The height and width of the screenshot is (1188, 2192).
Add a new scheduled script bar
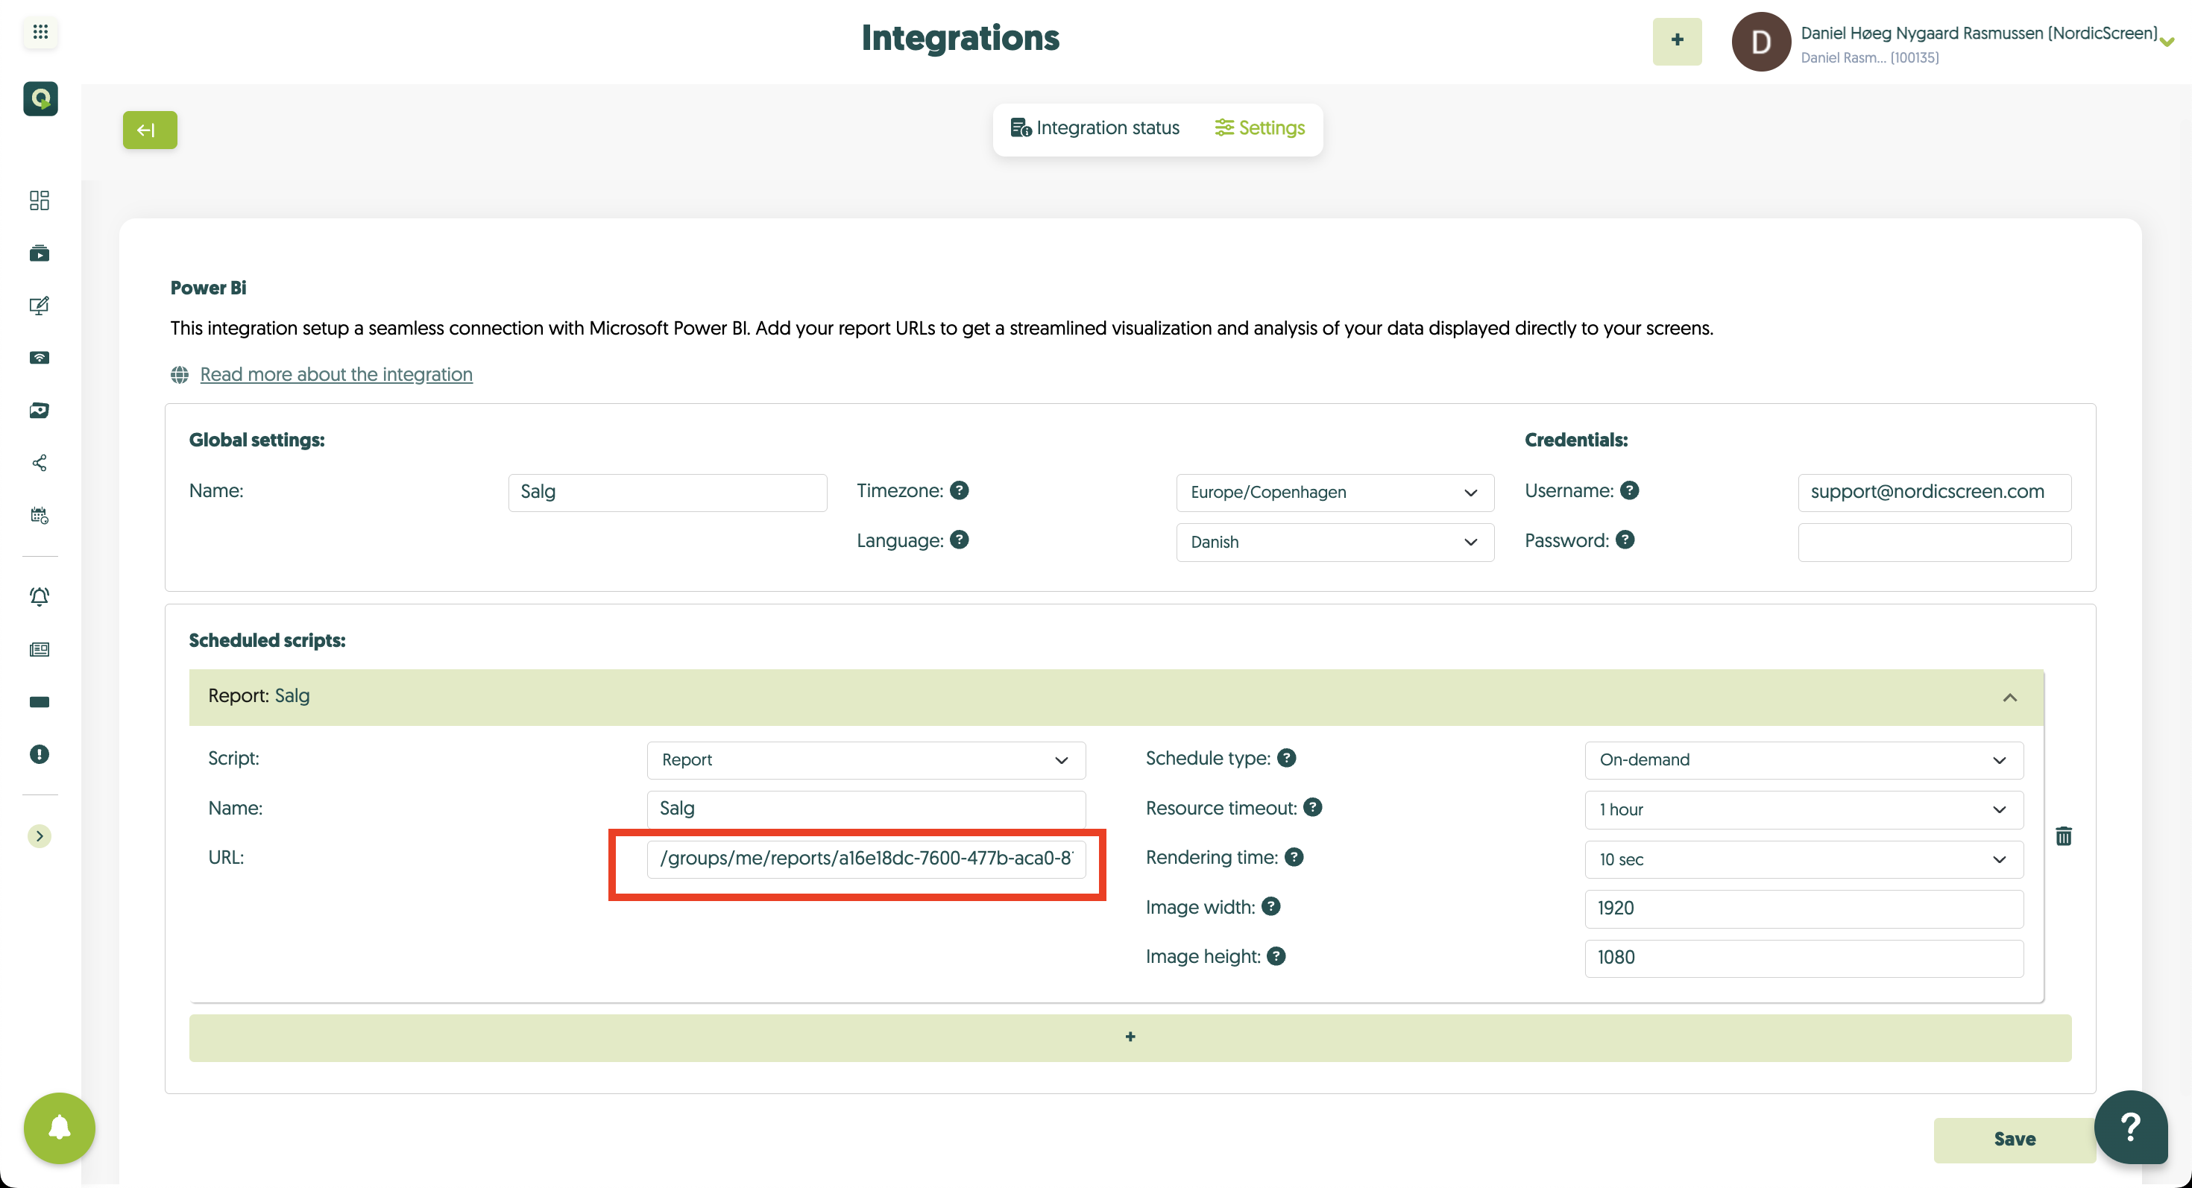click(1130, 1037)
